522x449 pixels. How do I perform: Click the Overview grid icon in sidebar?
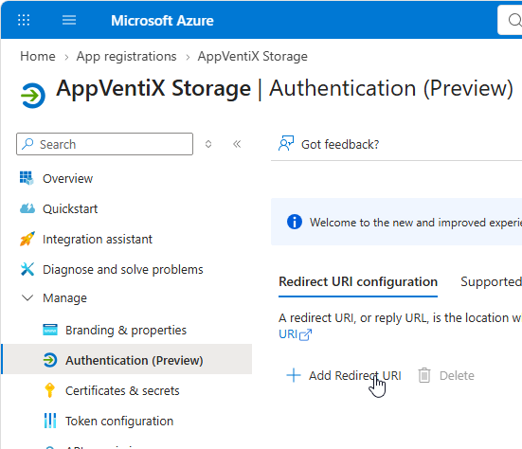pos(27,178)
